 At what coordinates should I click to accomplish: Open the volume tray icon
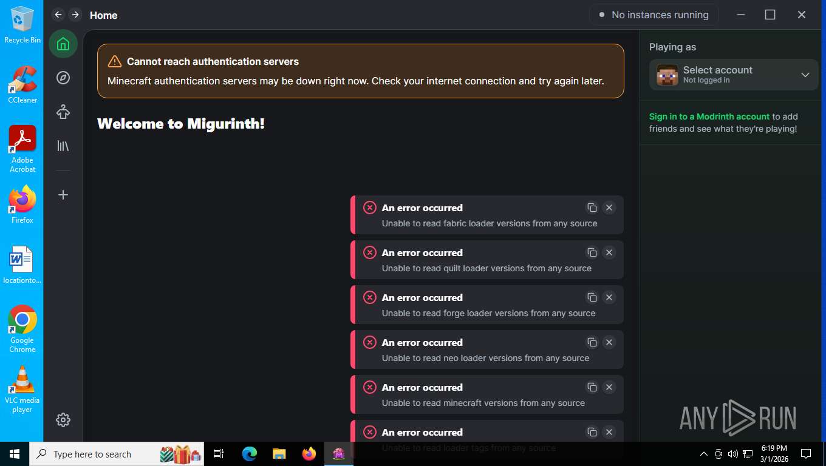pyautogui.click(x=733, y=454)
